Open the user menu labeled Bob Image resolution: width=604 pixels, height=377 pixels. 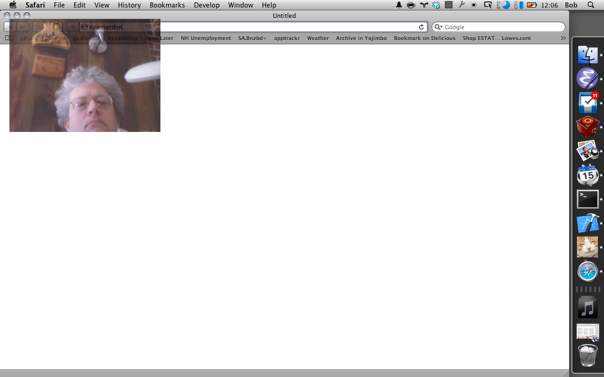click(x=571, y=5)
